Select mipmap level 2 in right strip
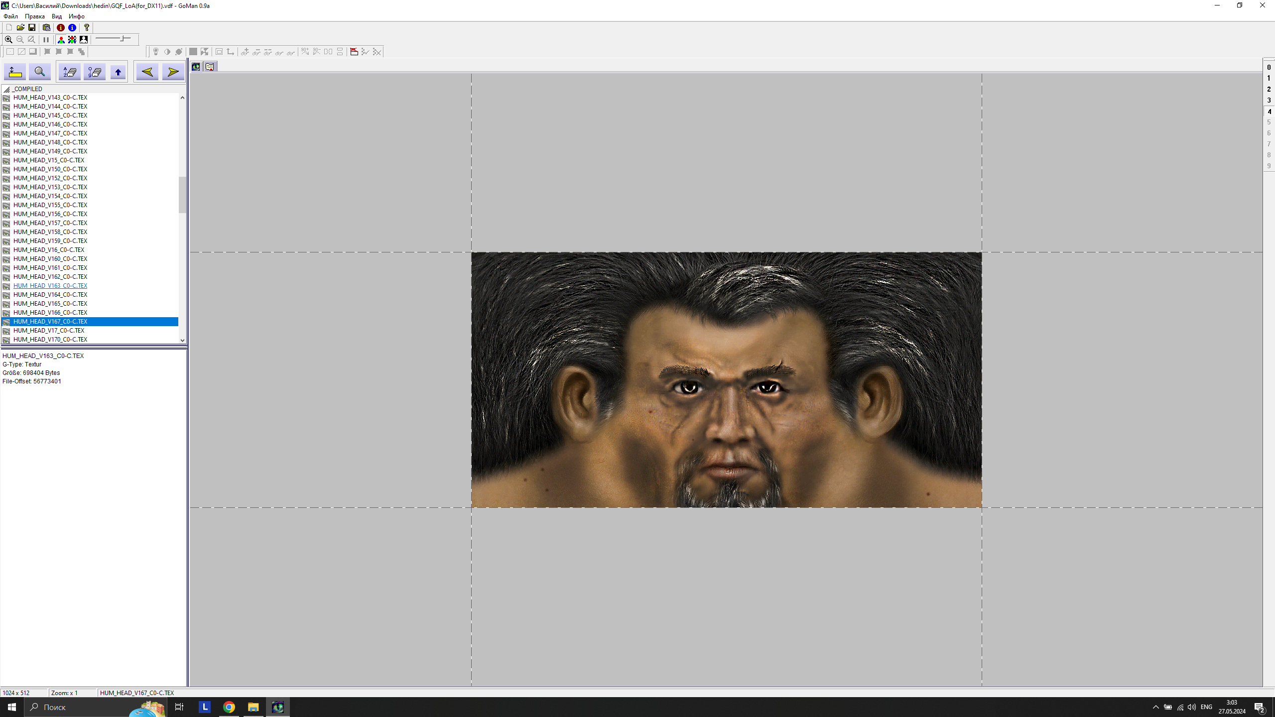This screenshot has height=717, width=1275. 1269,89
